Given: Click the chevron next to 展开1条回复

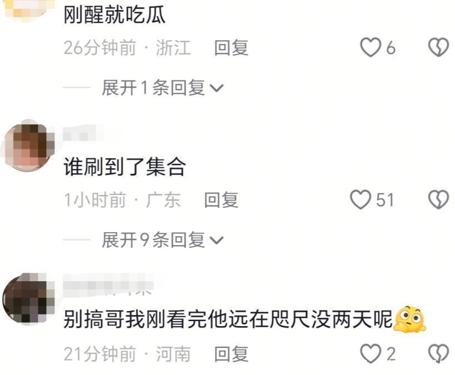Looking at the screenshot, I should pos(217,88).
